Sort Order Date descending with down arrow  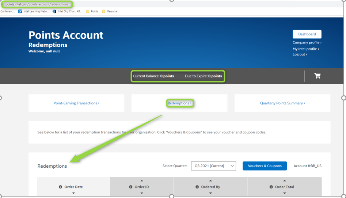73,193
